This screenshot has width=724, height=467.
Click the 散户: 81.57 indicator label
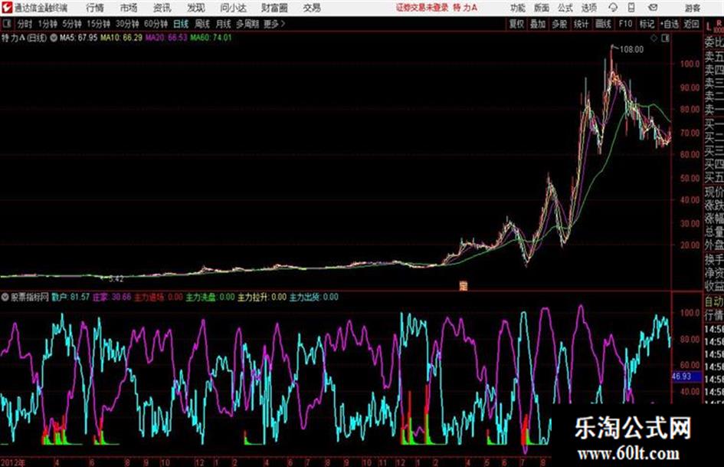70,297
